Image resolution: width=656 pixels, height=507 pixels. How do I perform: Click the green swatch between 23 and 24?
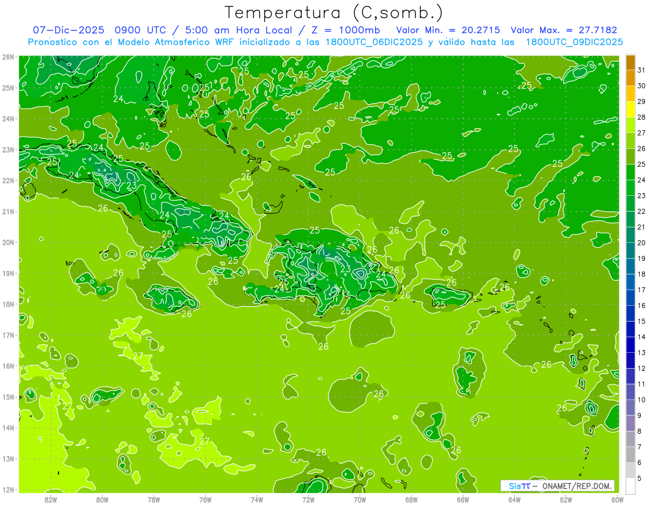click(630, 188)
